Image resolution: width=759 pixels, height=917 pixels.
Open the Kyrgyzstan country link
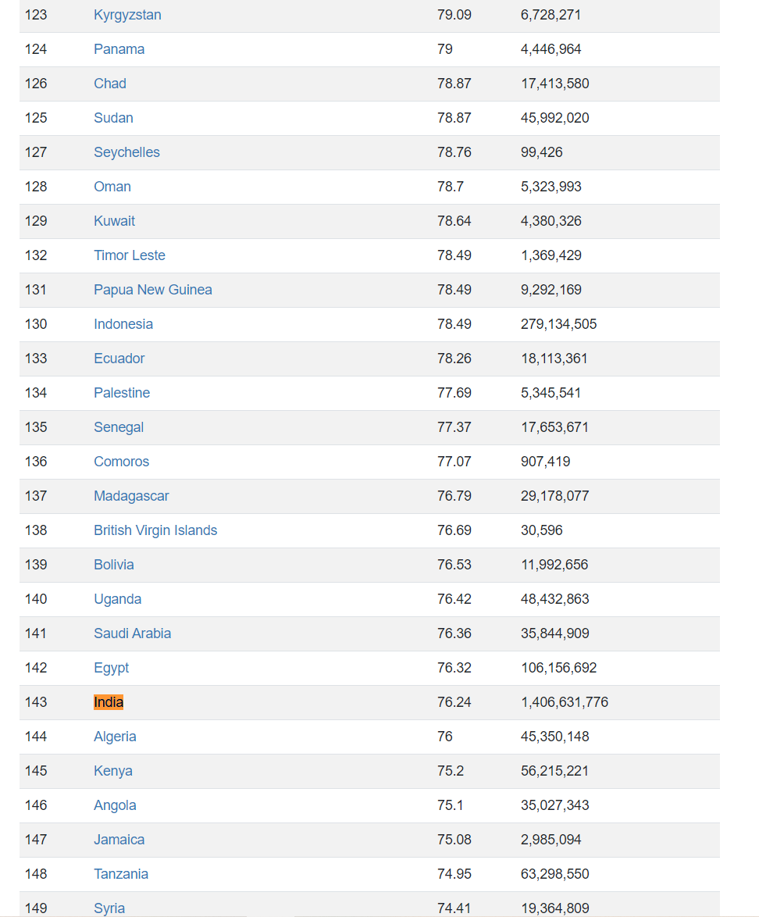[127, 15]
